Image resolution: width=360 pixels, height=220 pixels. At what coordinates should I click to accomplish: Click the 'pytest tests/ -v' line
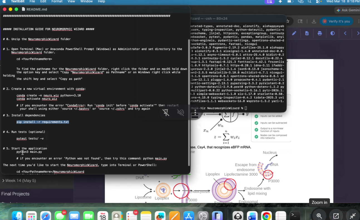tap(30, 139)
